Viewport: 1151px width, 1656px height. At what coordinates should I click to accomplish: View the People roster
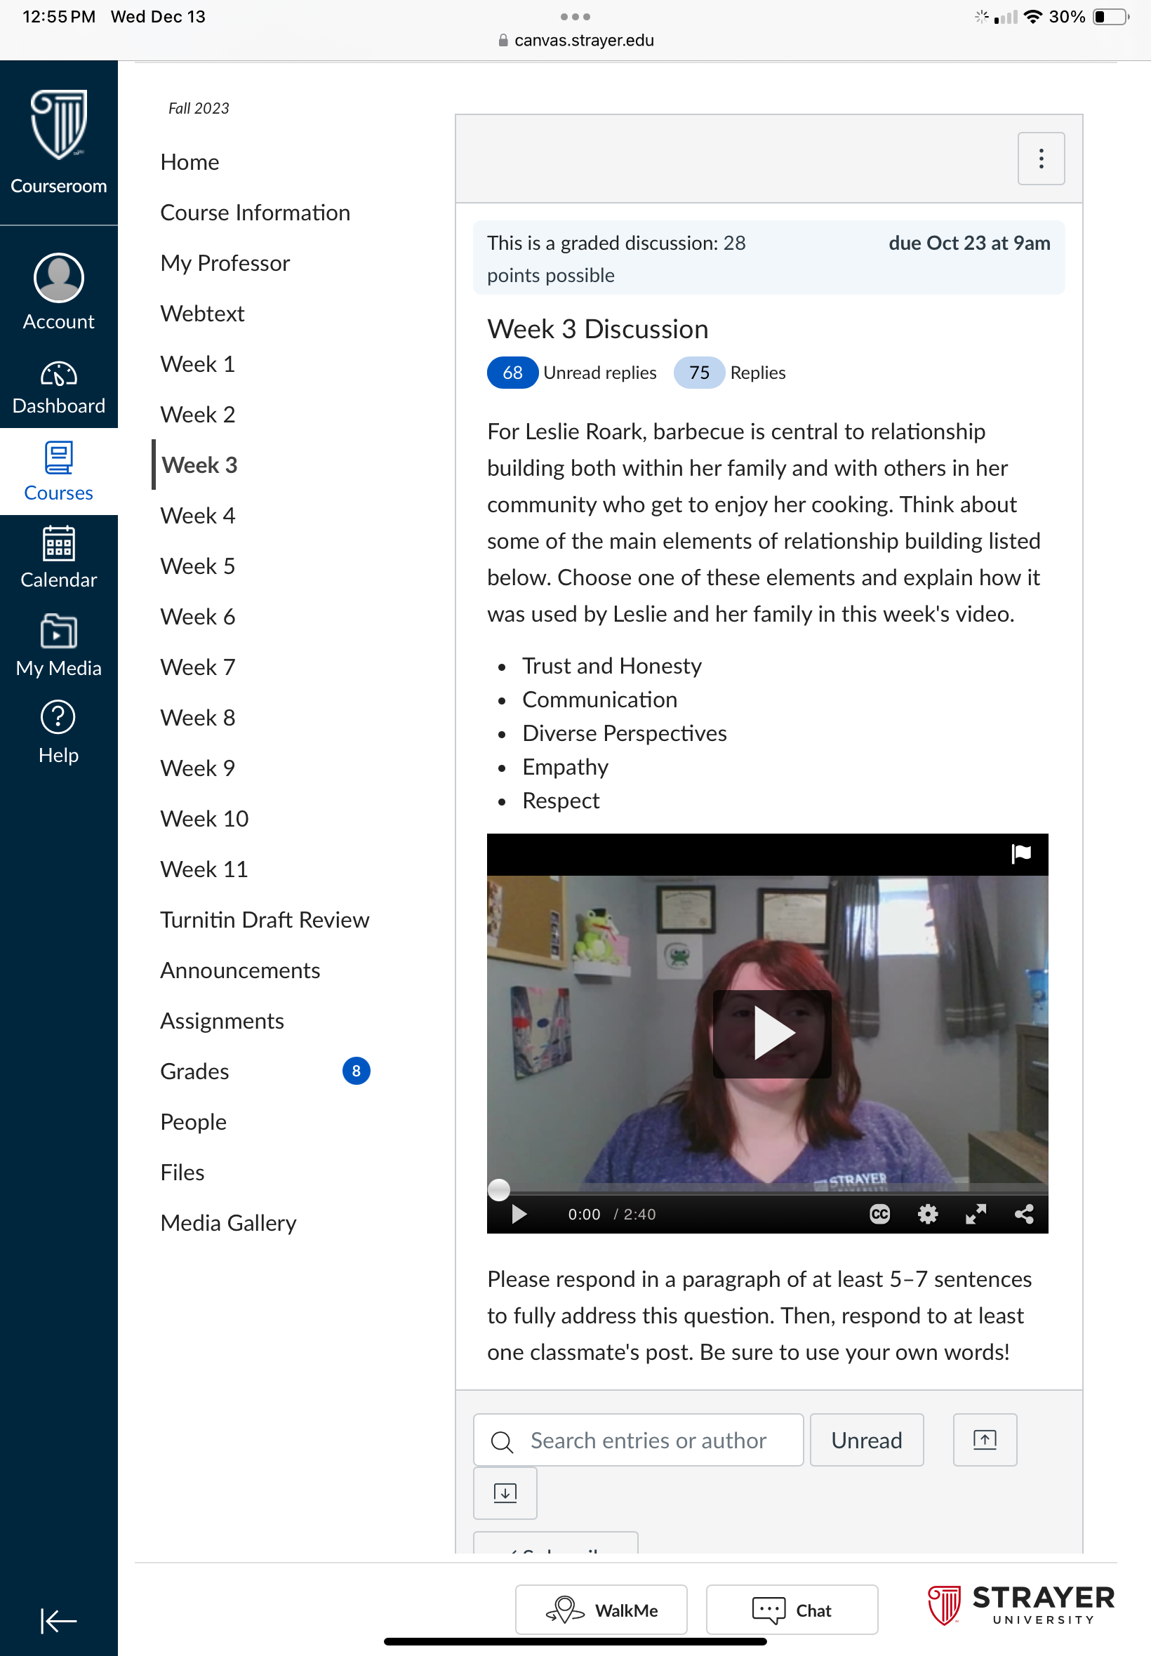[x=193, y=1122]
